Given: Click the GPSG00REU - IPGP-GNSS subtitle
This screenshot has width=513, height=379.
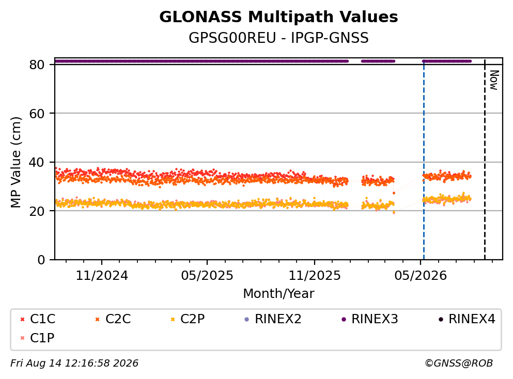Looking at the screenshot, I should 278,38.
